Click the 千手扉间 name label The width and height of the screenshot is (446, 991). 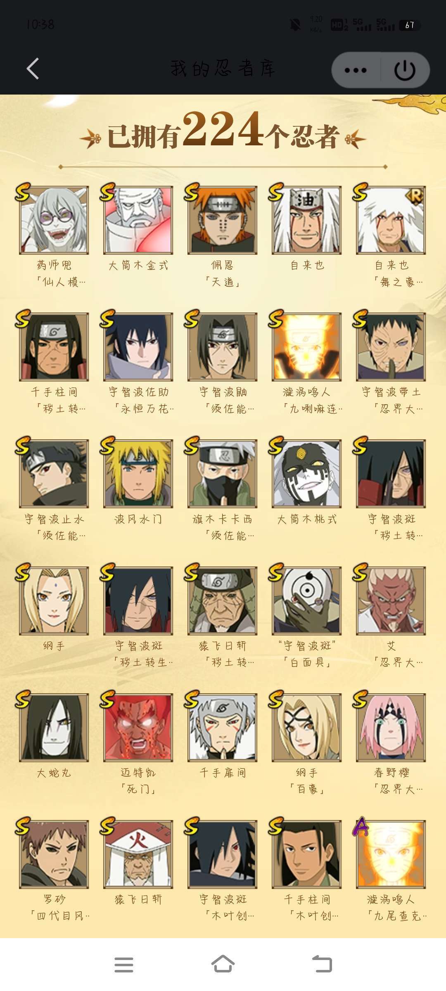[223, 773]
